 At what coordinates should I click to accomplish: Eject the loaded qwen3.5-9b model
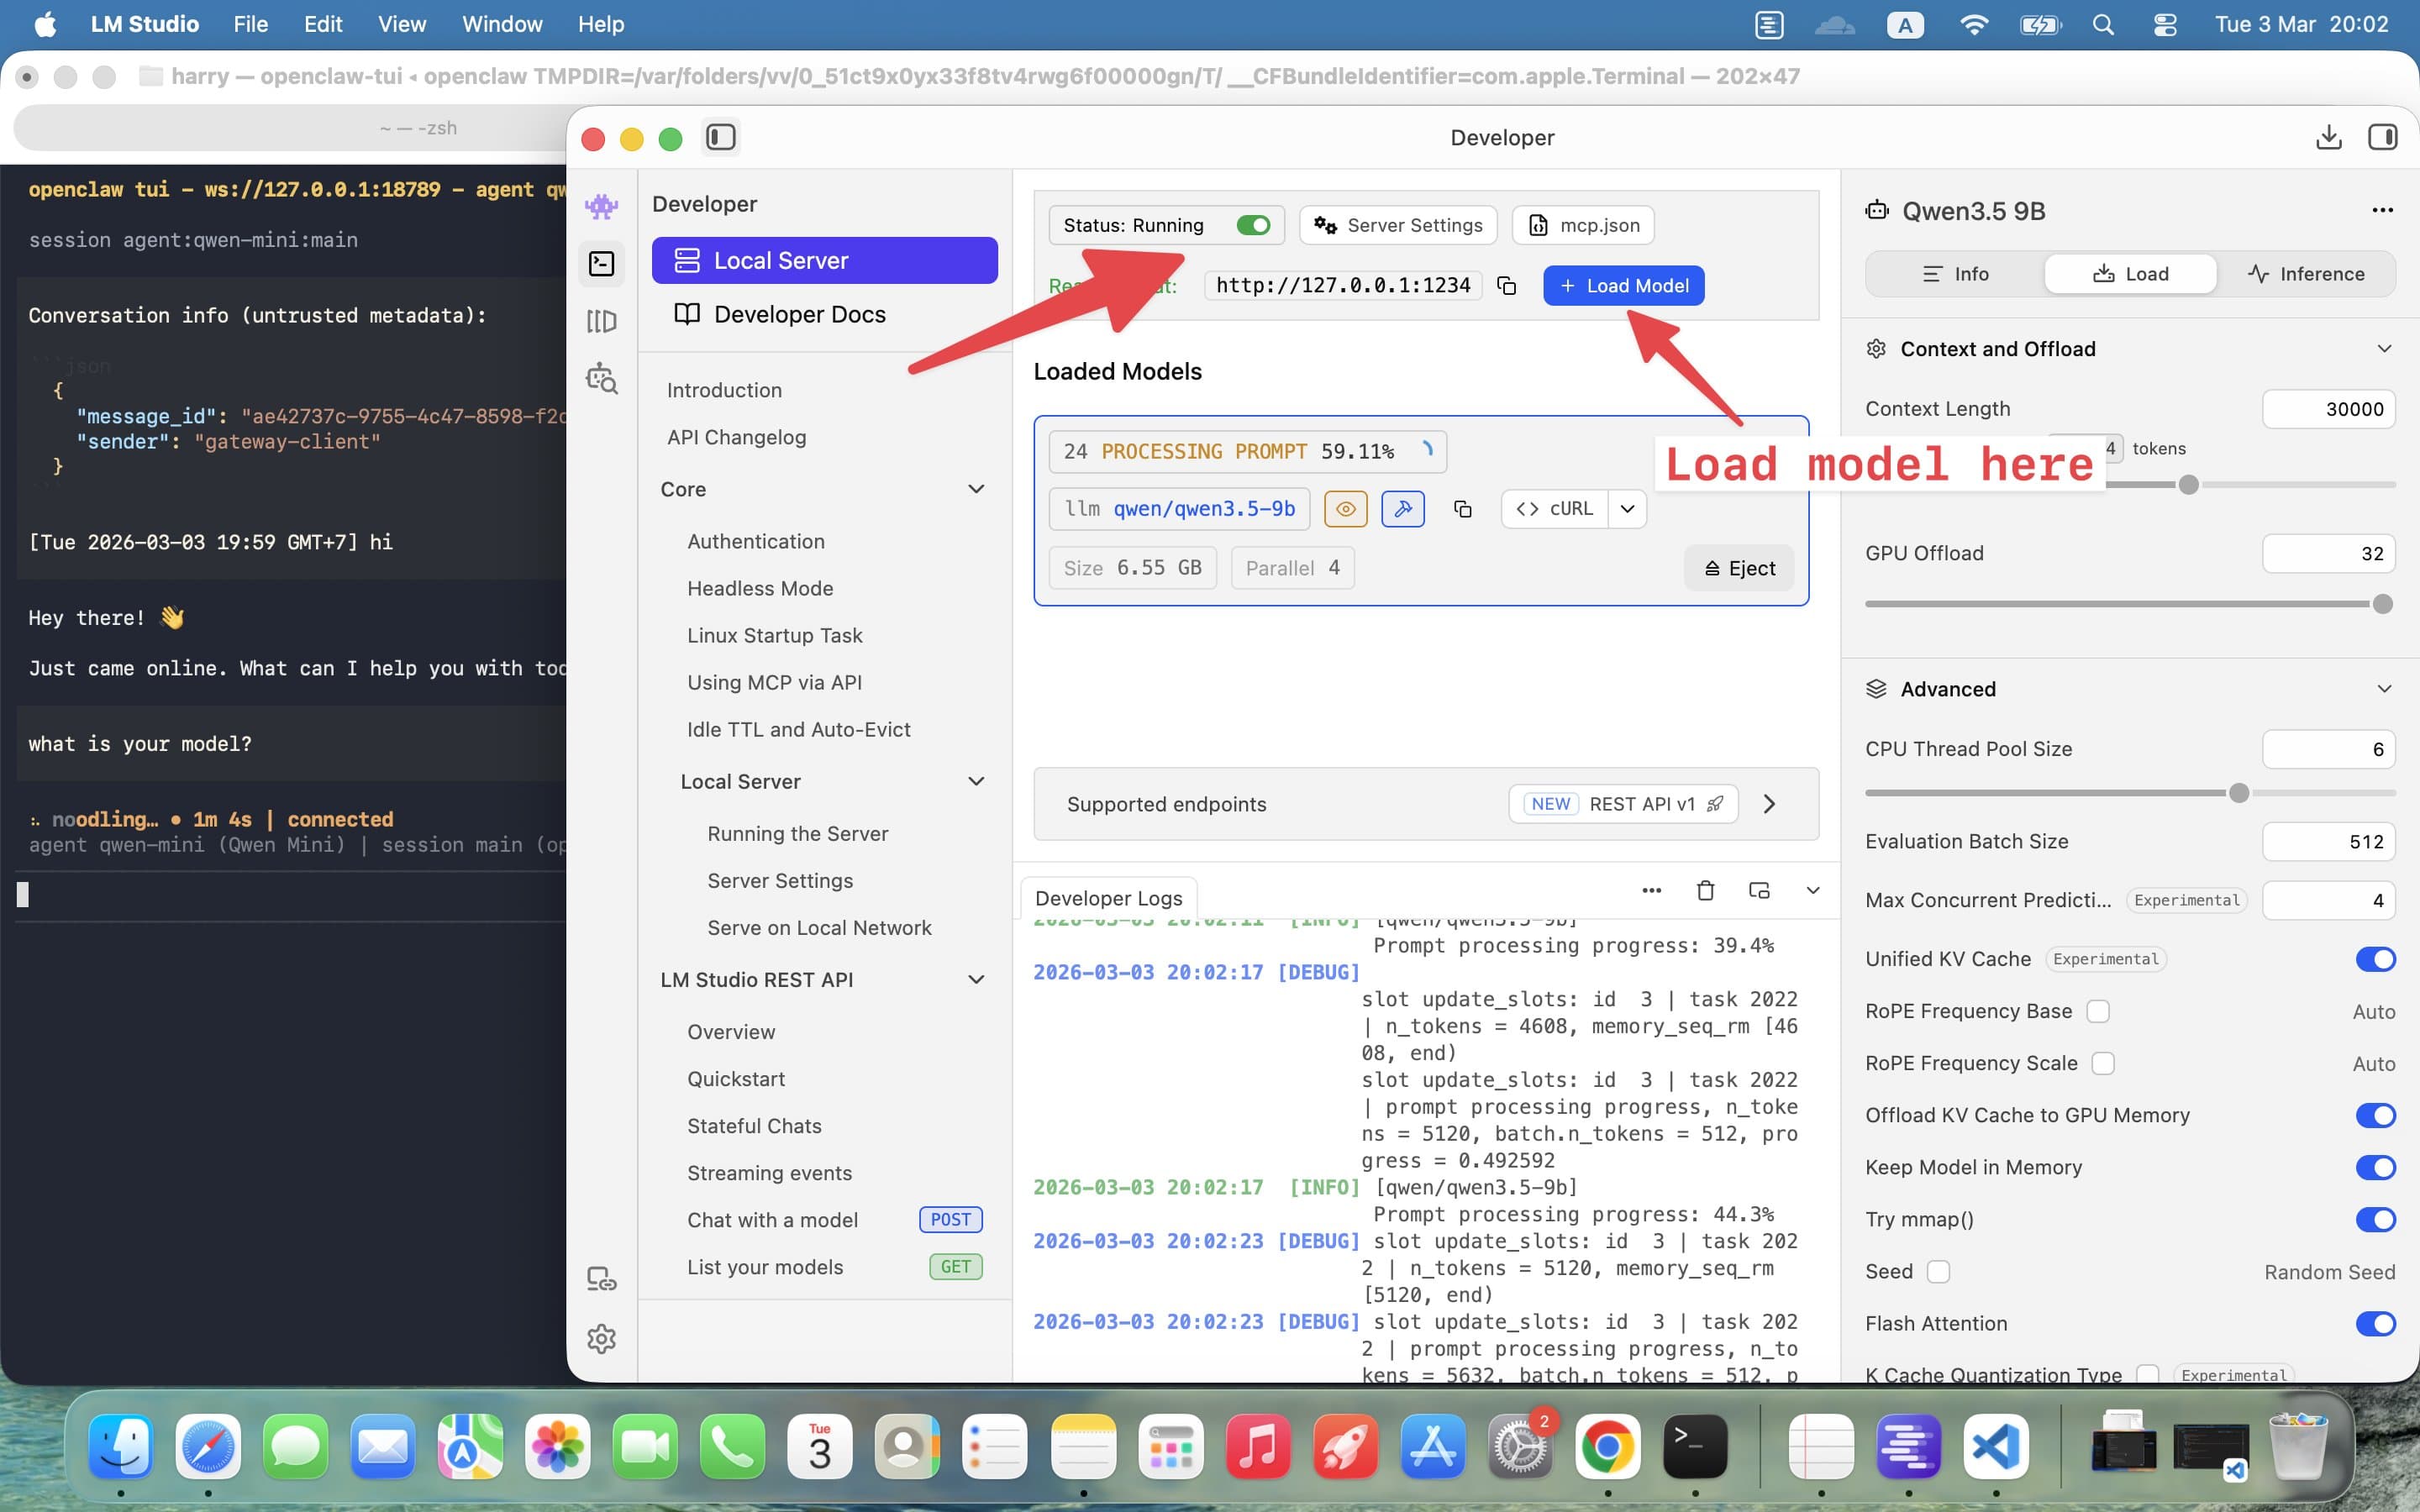tap(1738, 567)
